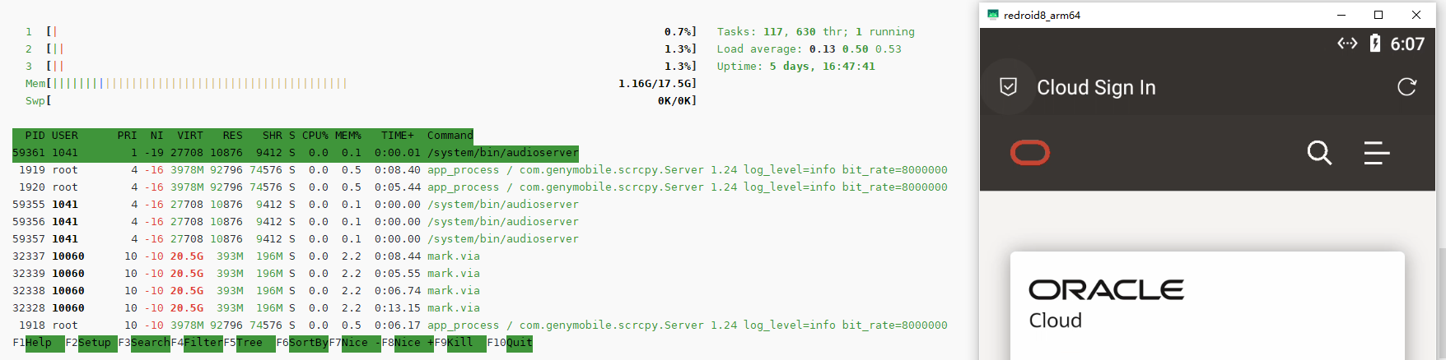Open search with the magnifier icon

(1319, 153)
